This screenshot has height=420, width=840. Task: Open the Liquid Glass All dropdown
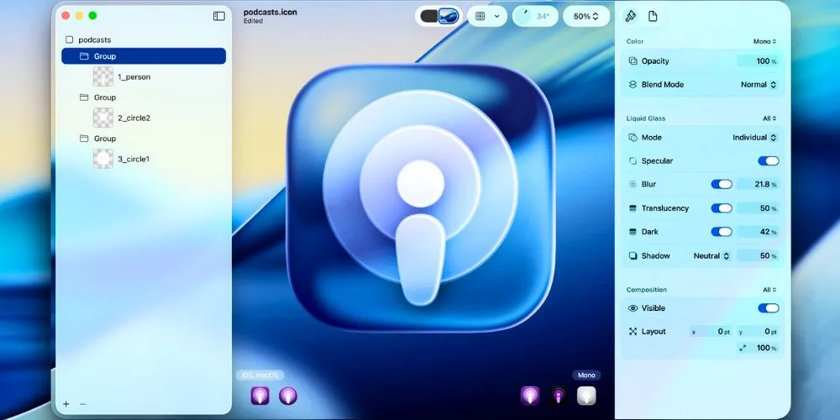coord(769,118)
